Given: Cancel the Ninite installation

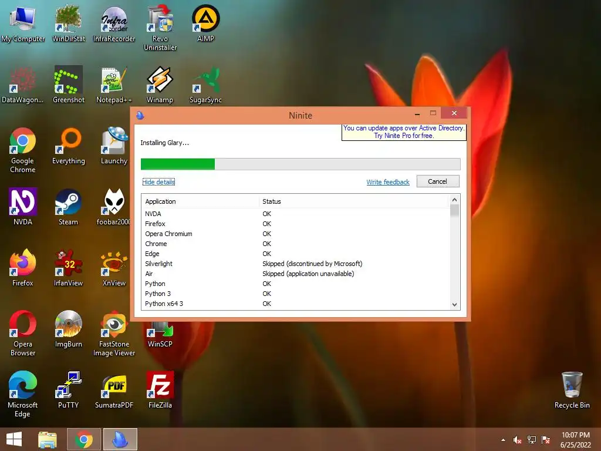Looking at the screenshot, I should (x=438, y=181).
